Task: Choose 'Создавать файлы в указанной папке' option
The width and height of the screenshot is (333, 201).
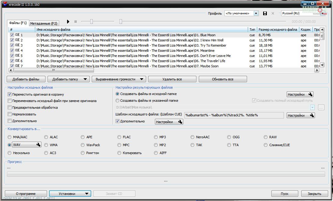Action: click(118, 100)
